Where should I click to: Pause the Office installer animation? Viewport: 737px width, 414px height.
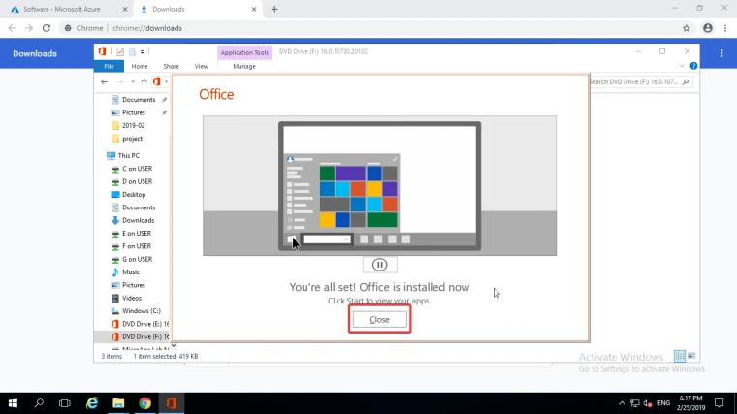380,265
